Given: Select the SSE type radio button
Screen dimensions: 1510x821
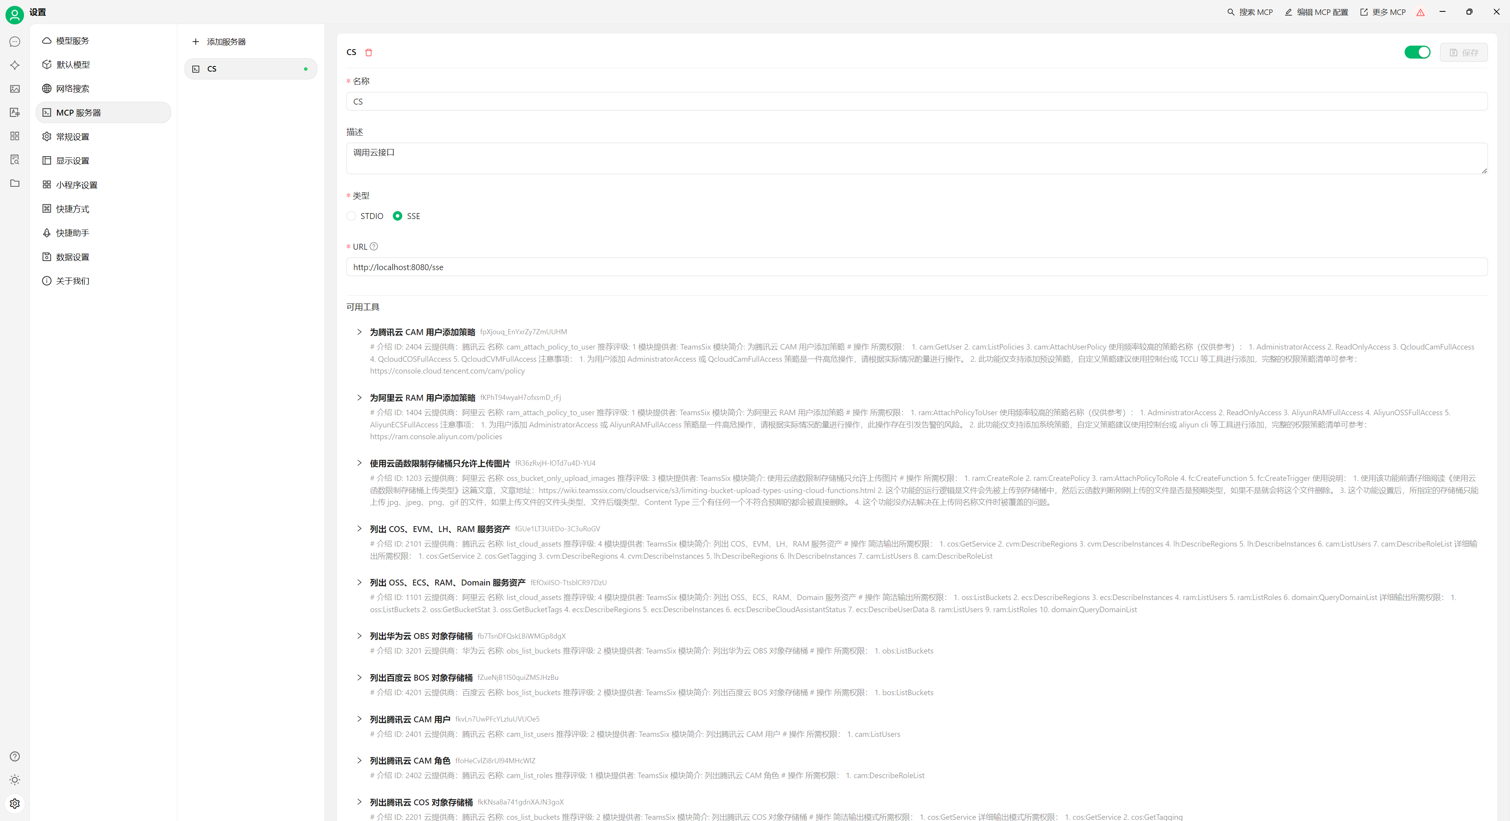Looking at the screenshot, I should click(x=398, y=216).
